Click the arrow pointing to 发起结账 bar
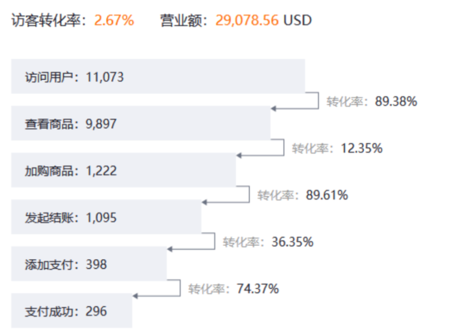Image resolution: width=471 pixels, height=334 pixels. pos(204,202)
